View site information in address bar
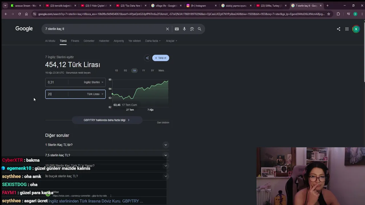Image resolution: width=365 pixels, height=205 pixels. [34, 14]
